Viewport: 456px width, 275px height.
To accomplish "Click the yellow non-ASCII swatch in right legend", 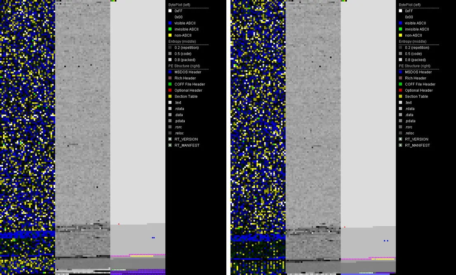I will coord(400,35).
